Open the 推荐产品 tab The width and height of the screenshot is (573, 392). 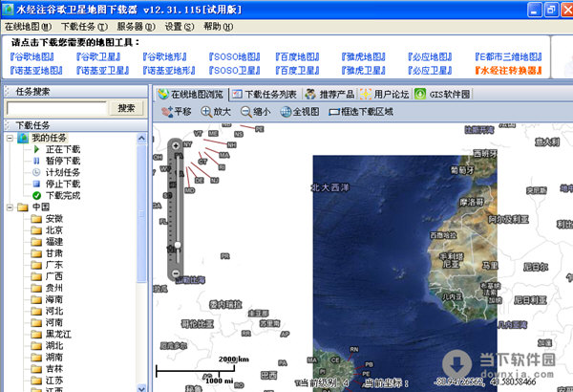(x=330, y=95)
